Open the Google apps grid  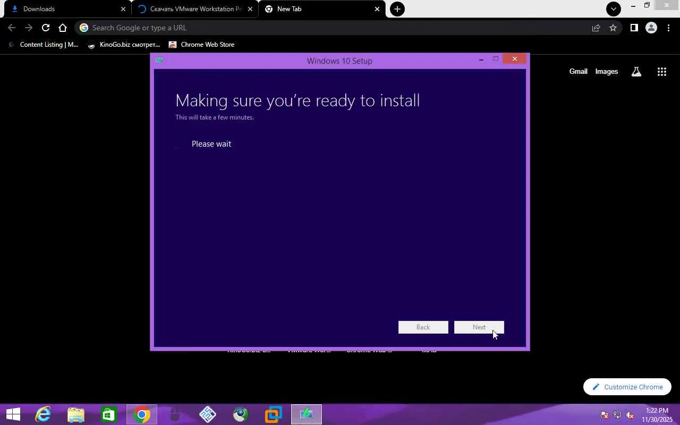point(662,72)
